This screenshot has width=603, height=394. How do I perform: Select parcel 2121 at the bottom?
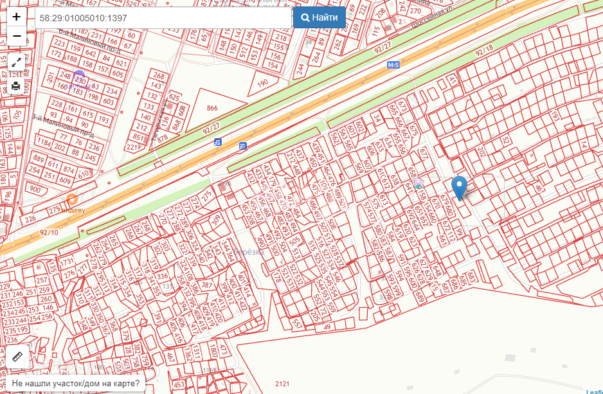tap(282, 384)
